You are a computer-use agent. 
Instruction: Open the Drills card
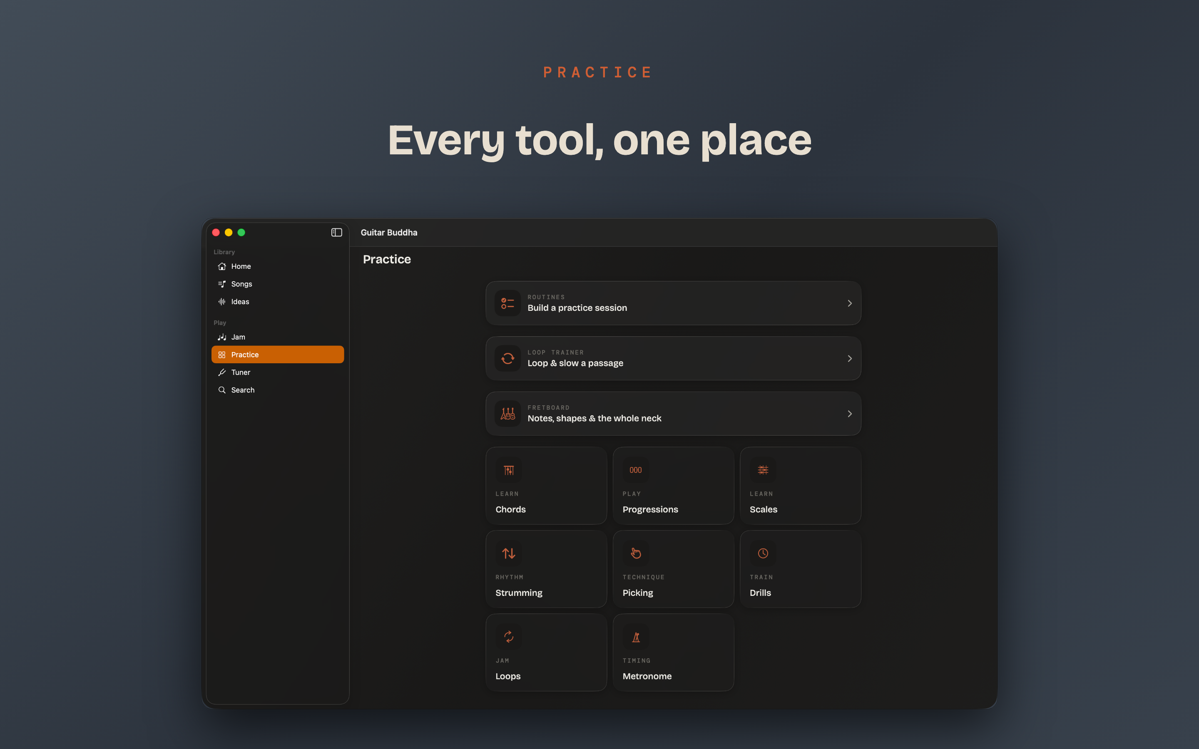tap(801, 569)
